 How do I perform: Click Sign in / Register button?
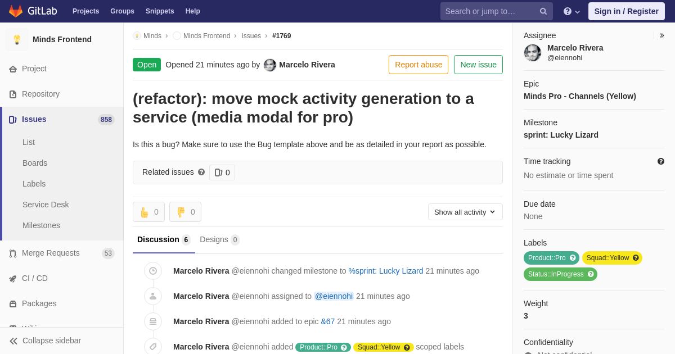tap(627, 11)
